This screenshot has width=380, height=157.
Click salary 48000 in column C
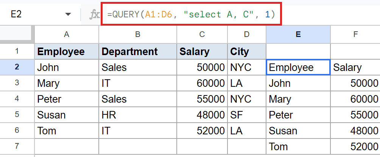pos(202,114)
